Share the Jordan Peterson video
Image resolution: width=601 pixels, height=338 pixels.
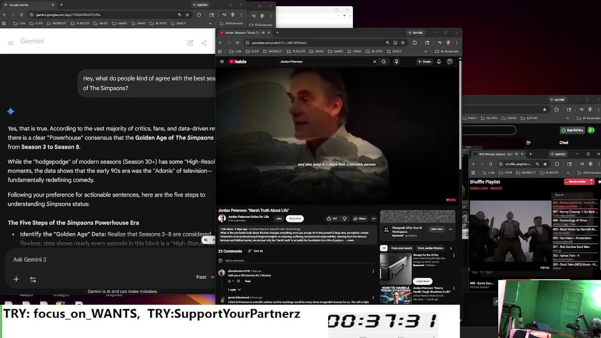[x=360, y=218]
